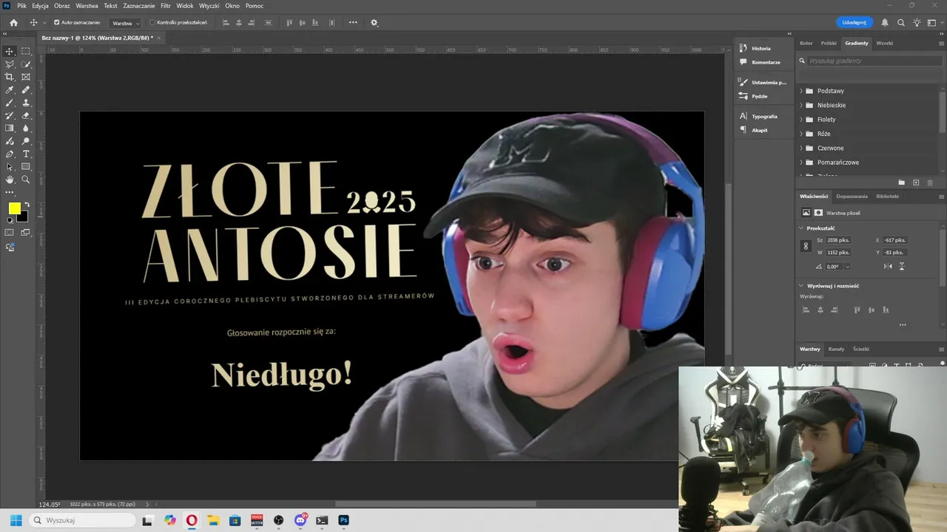947x532 pixels.
Task: Select the Hand tool
Action: (x=10, y=180)
